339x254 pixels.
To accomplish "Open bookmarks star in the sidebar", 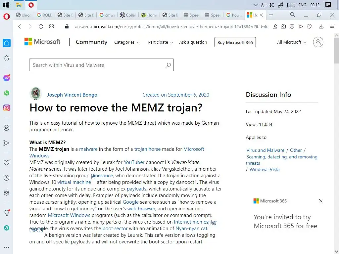I will point(7,58).
